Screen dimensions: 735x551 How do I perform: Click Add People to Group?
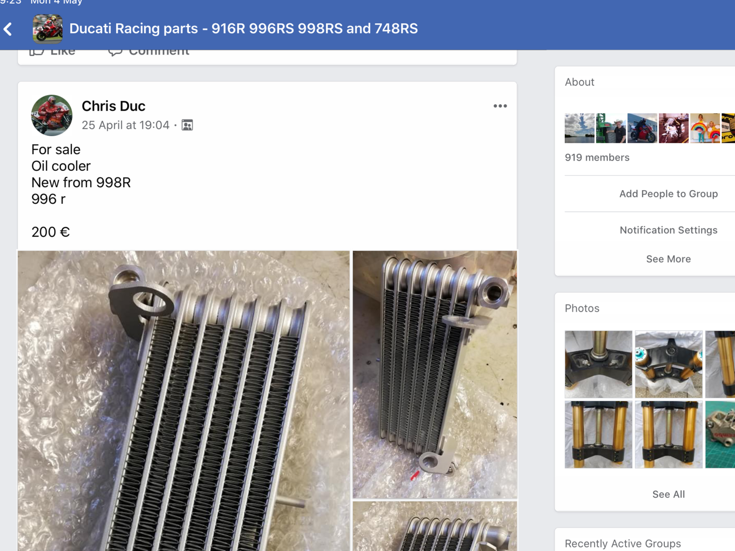(668, 194)
